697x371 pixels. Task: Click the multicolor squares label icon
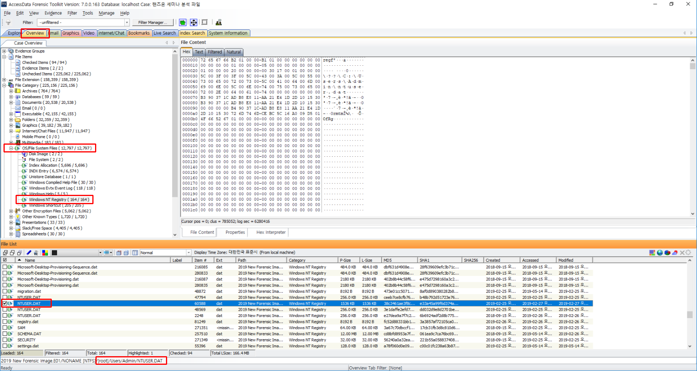coord(45,253)
